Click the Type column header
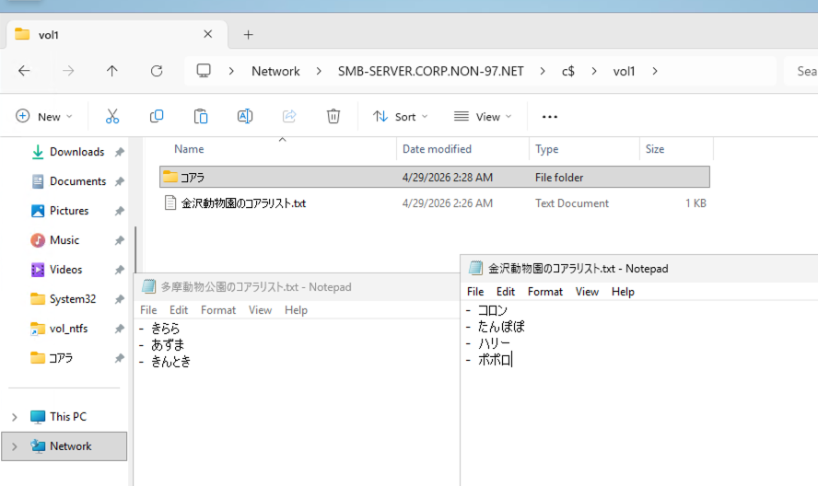This screenshot has width=818, height=486. click(x=547, y=149)
